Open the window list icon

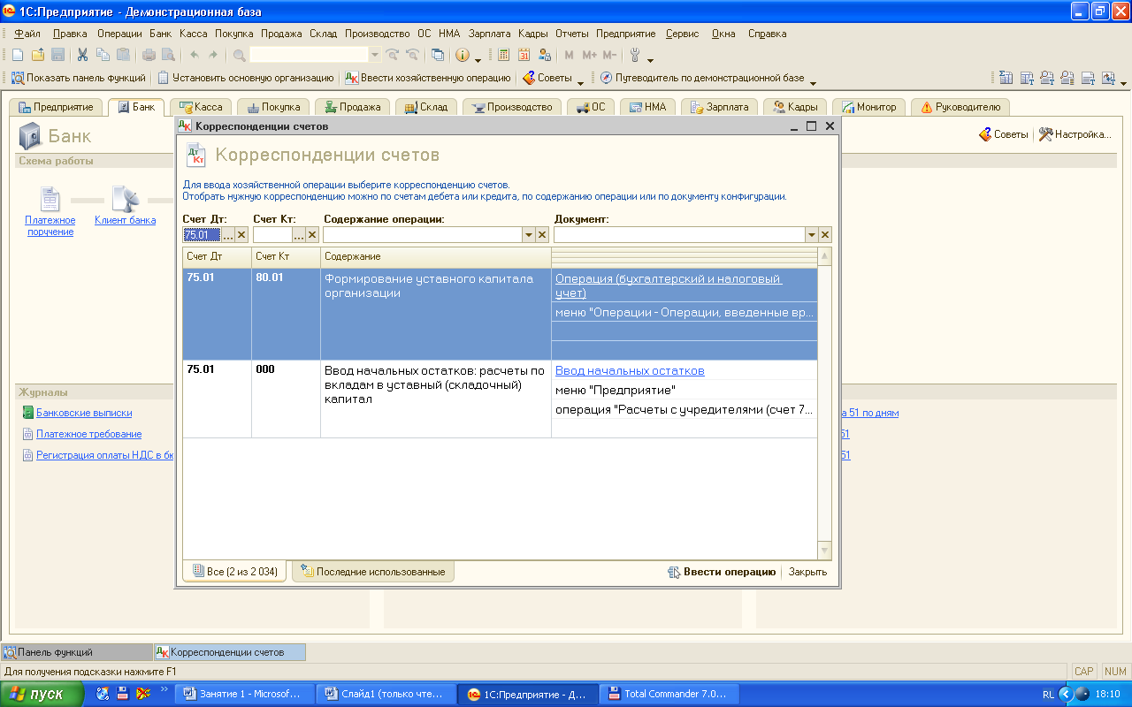pos(438,55)
